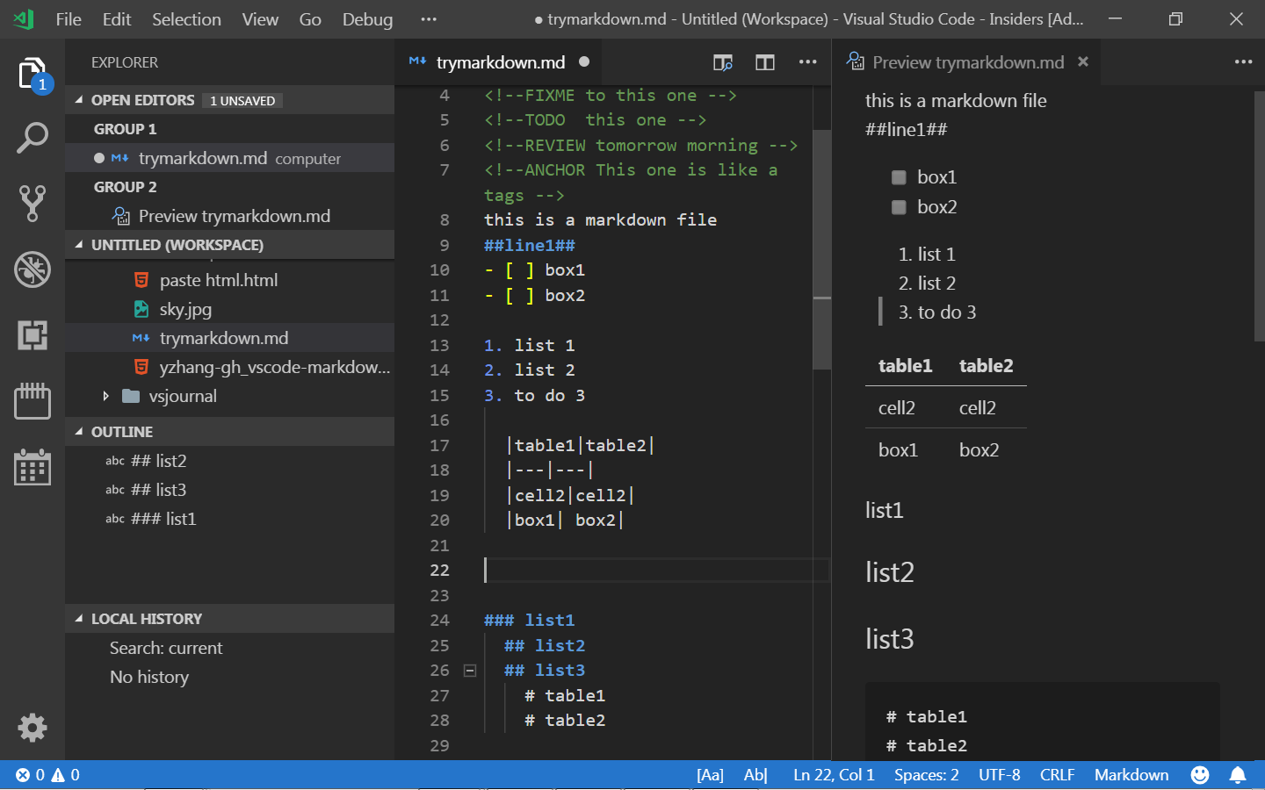Screen dimensions: 1265x790
Task: Open notifications via the bell icon
Action: click(x=1238, y=775)
